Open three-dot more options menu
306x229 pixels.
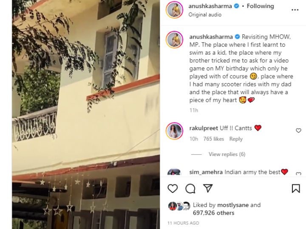[295, 10]
